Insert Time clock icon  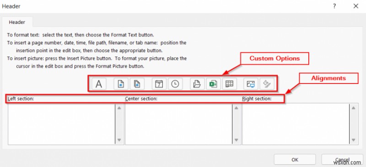175,84
